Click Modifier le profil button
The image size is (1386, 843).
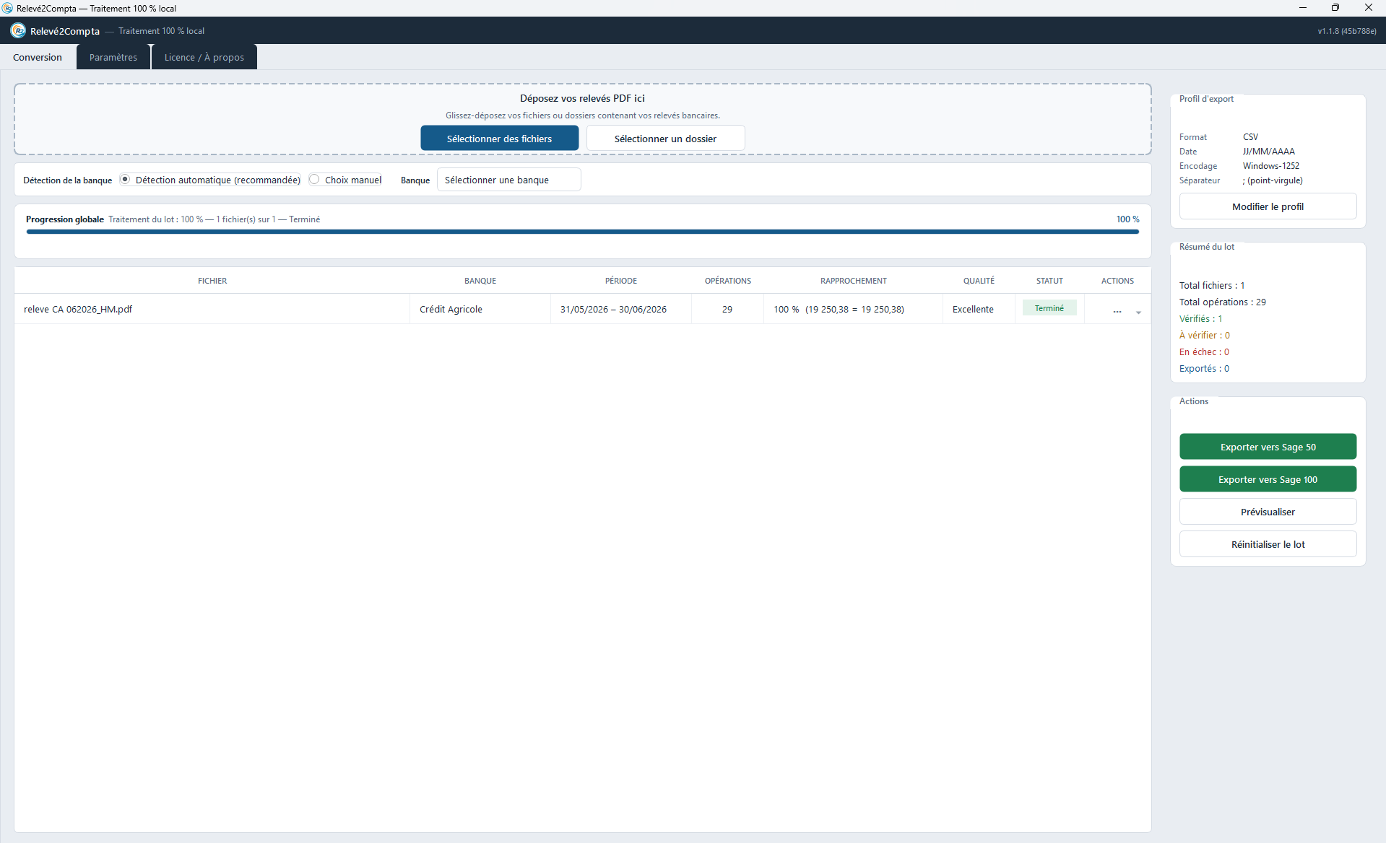(1268, 206)
